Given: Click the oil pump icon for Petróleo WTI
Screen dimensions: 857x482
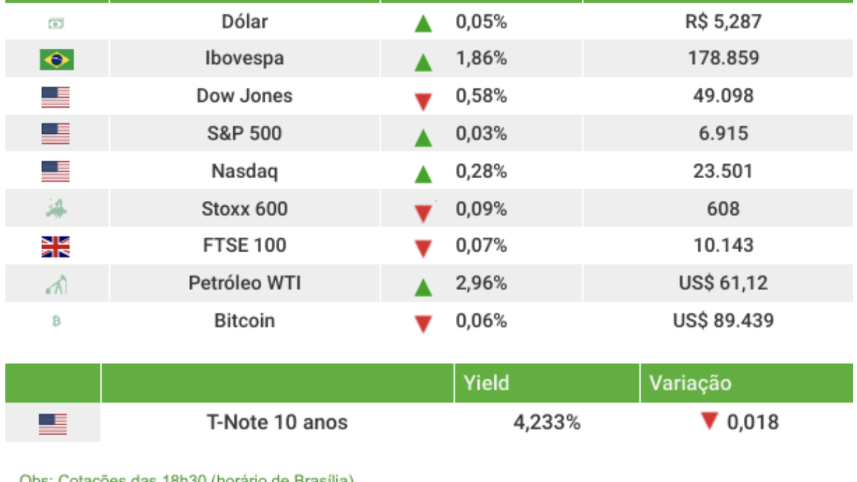Looking at the screenshot, I should (56, 285).
